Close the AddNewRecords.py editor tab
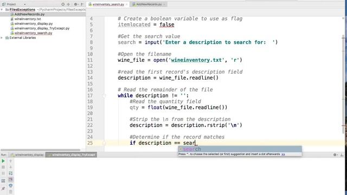 (x=164, y=4)
